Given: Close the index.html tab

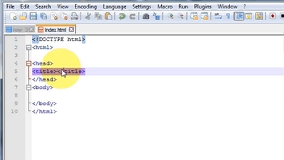Looking at the screenshot, I should click(71, 29).
